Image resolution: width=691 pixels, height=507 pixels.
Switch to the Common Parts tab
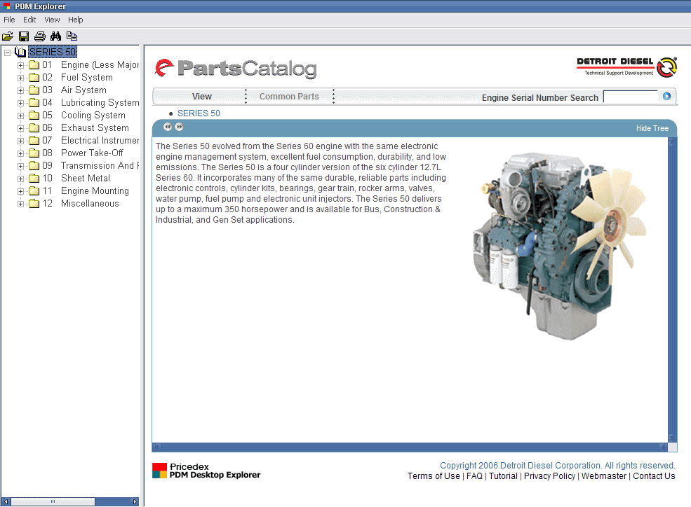(x=289, y=96)
